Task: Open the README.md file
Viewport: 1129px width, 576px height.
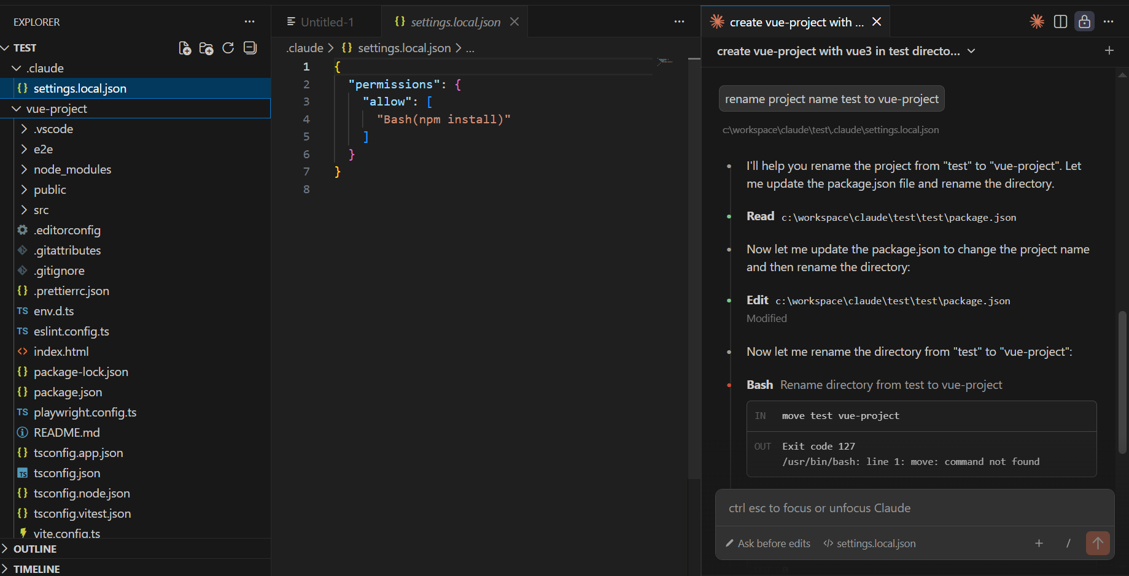Action: 135,432
